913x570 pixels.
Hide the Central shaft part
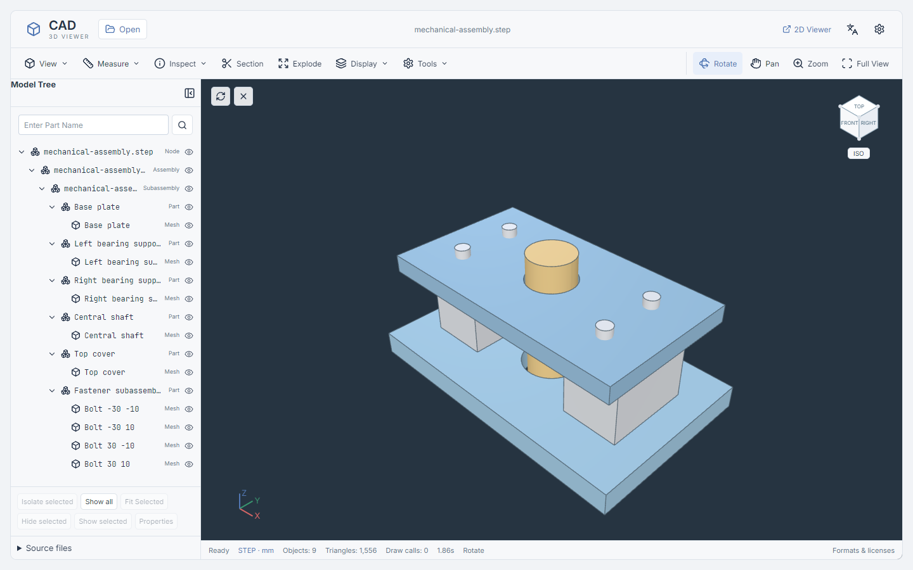click(189, 317)
